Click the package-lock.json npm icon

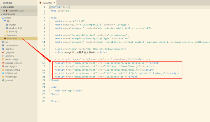click(3, 63)
